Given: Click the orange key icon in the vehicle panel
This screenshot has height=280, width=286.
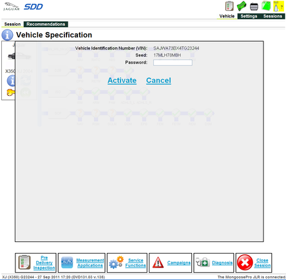Looking at the screenshot, I should tap(11, 93).
